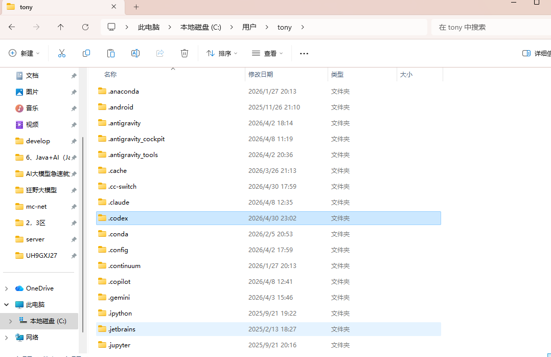The image size is (551, 357).
Task: Click the Rename icon in toolbar
Action: point(135,54)
